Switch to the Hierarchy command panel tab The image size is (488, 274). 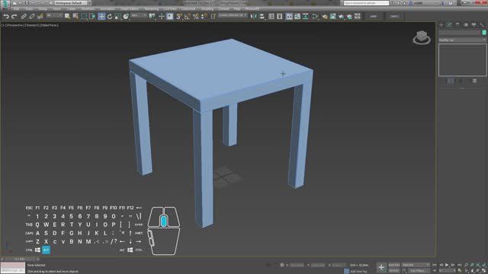pyautogui.click(x=457, y=24)
